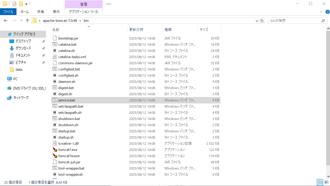Click the service.bat file icon
Screen dimensions: 330x186
55,100
